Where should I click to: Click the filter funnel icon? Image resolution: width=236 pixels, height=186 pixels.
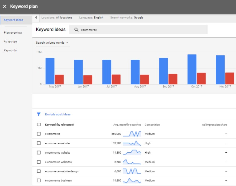39,115
